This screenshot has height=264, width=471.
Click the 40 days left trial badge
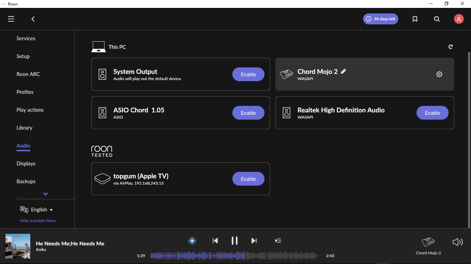point(381,19)
